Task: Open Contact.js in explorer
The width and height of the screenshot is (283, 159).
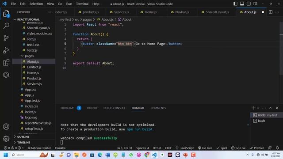Action: click(x=34, y=67)
